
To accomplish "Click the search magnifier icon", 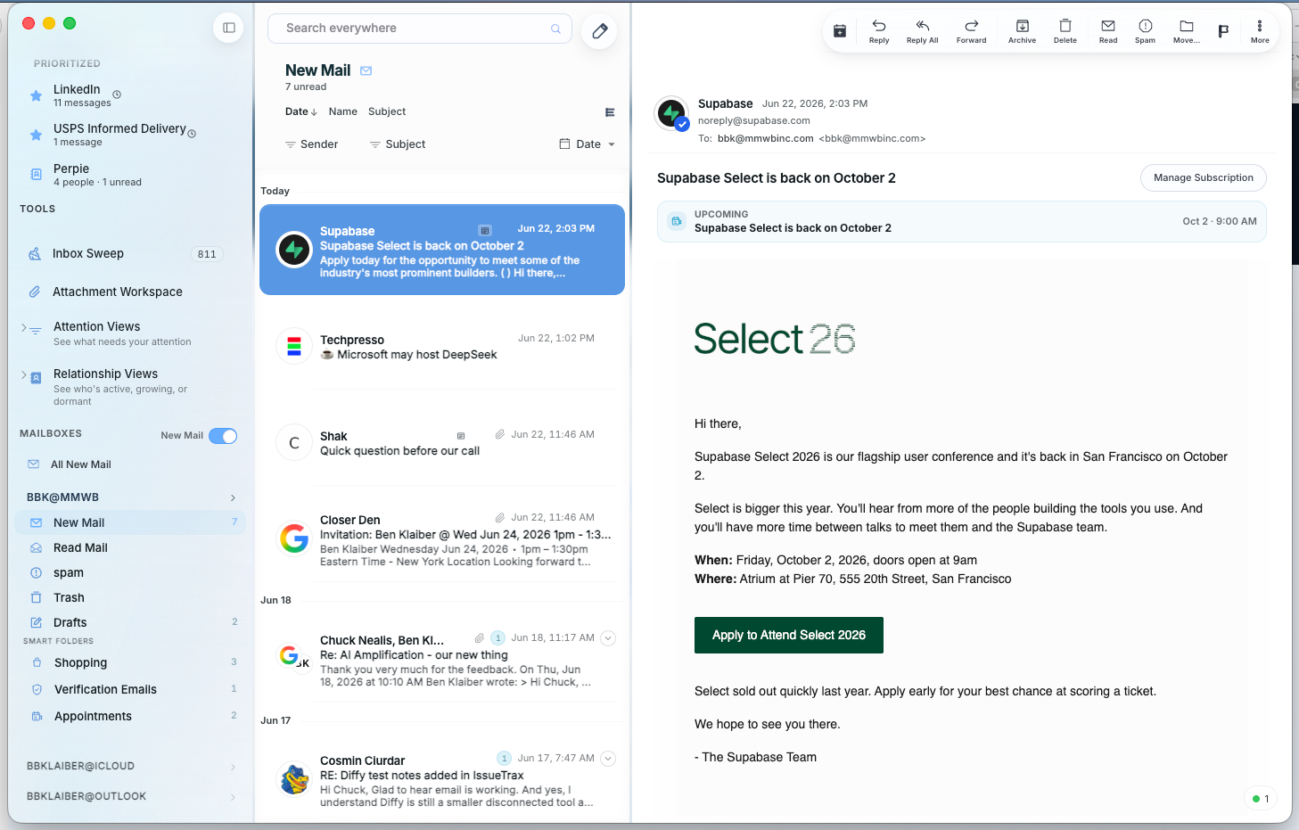I will pyautogui.click(x=555, y=29).
